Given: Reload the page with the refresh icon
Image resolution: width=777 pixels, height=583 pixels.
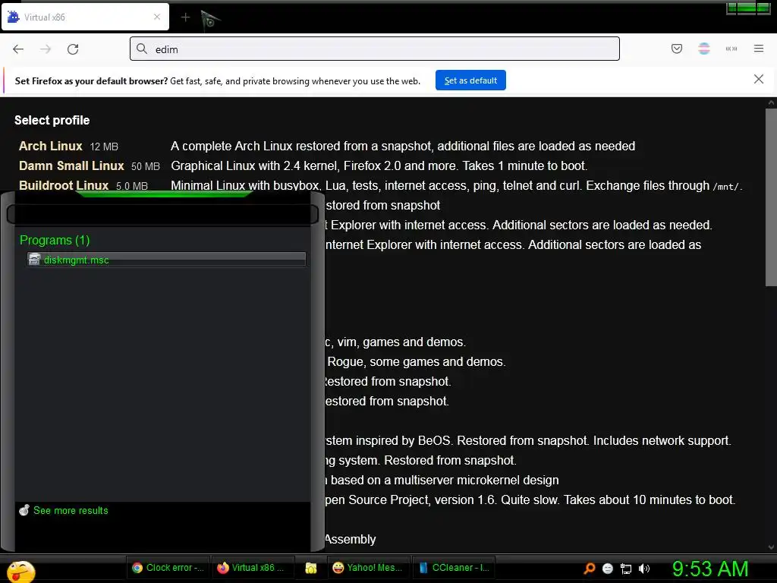Looking at the screenshot, I should [73, 49].
